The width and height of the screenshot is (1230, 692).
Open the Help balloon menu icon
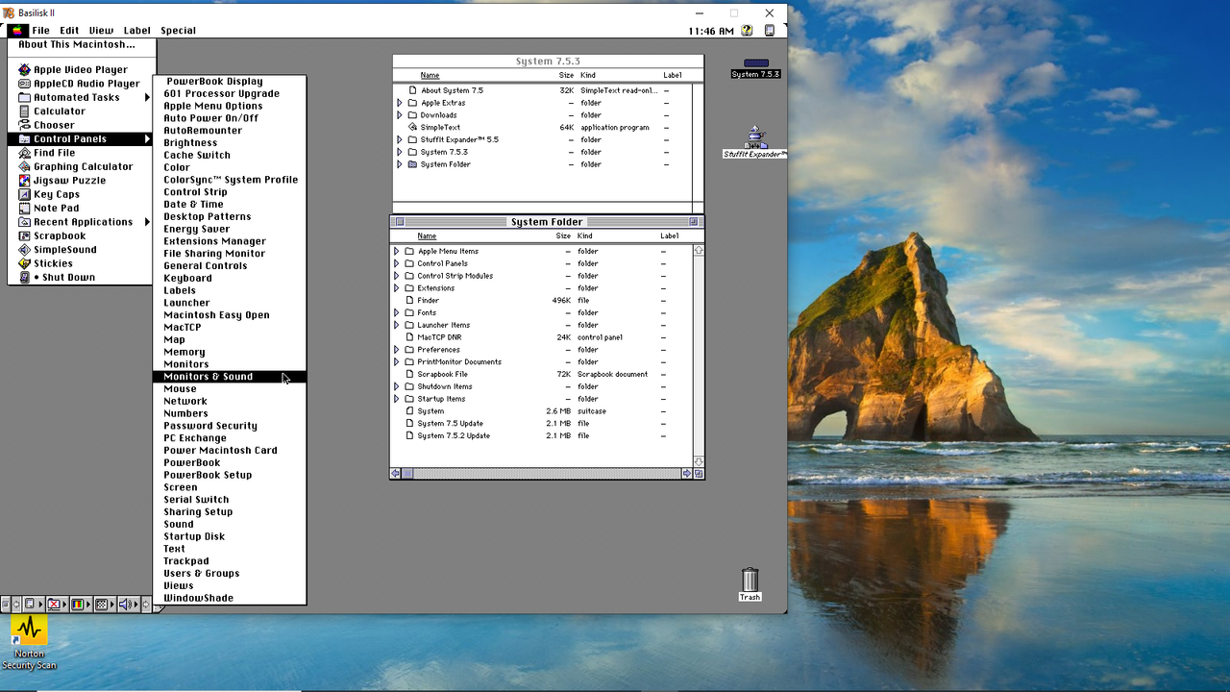(747, 31)
